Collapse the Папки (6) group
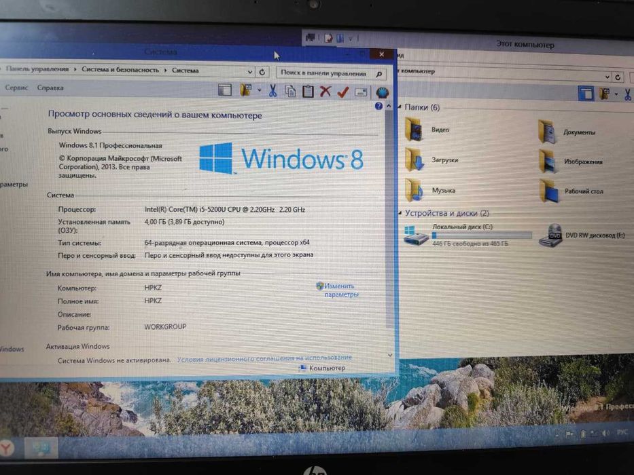Image resolution: width=634 pixels, height=475 pixels. point(400,107)
